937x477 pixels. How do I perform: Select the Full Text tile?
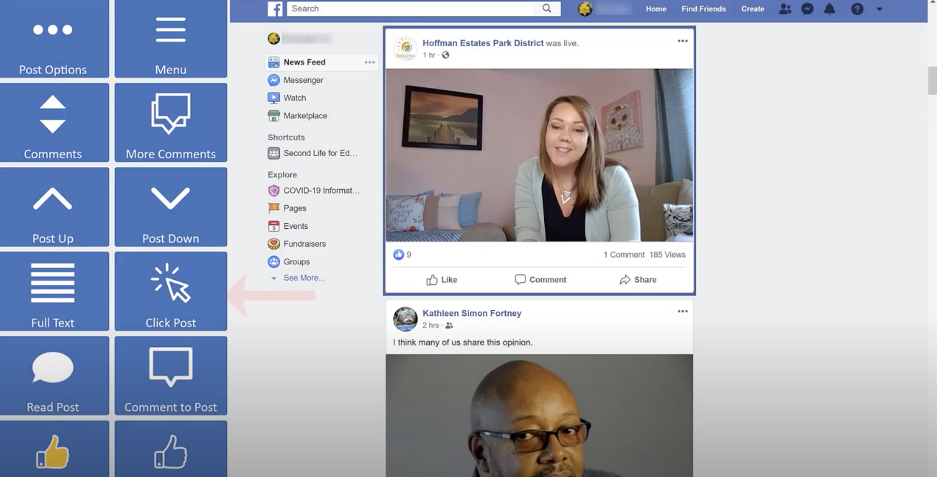point(54,291)
